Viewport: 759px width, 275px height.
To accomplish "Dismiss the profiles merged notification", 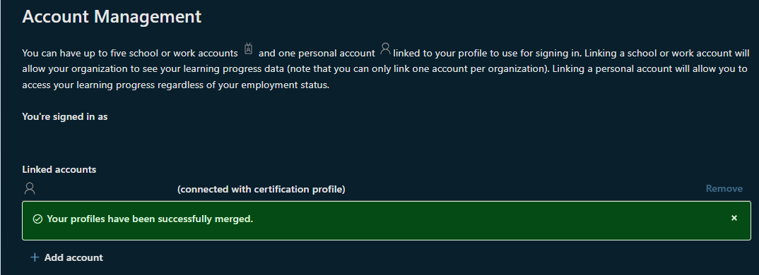I will coord(734,219).
